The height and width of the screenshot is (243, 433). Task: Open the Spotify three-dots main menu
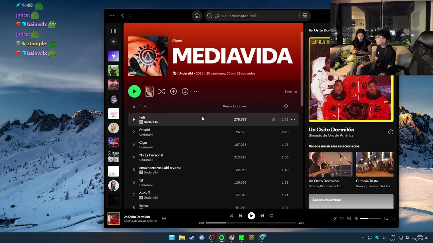[x=112, y=16]
